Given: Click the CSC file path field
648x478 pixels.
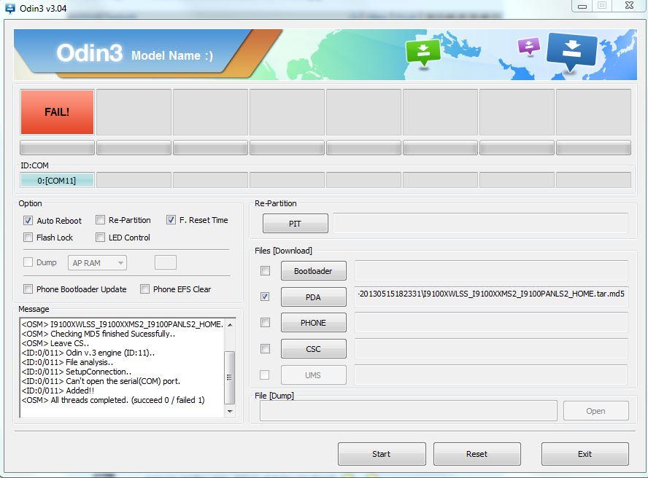Looking at the screenshot, I should click(491, 349).
